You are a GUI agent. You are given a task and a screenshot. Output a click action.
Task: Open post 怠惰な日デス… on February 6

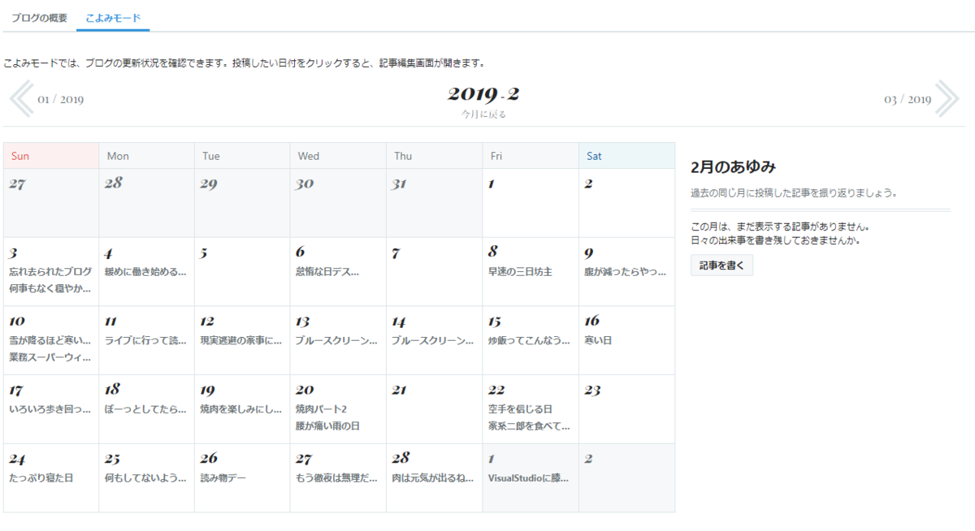coord(327,271)
